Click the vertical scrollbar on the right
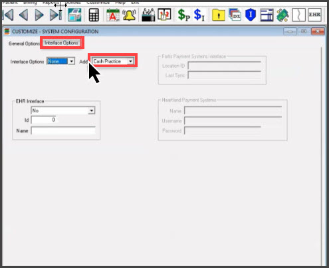This screenshot has width=329, height=268. click(321, 155)
